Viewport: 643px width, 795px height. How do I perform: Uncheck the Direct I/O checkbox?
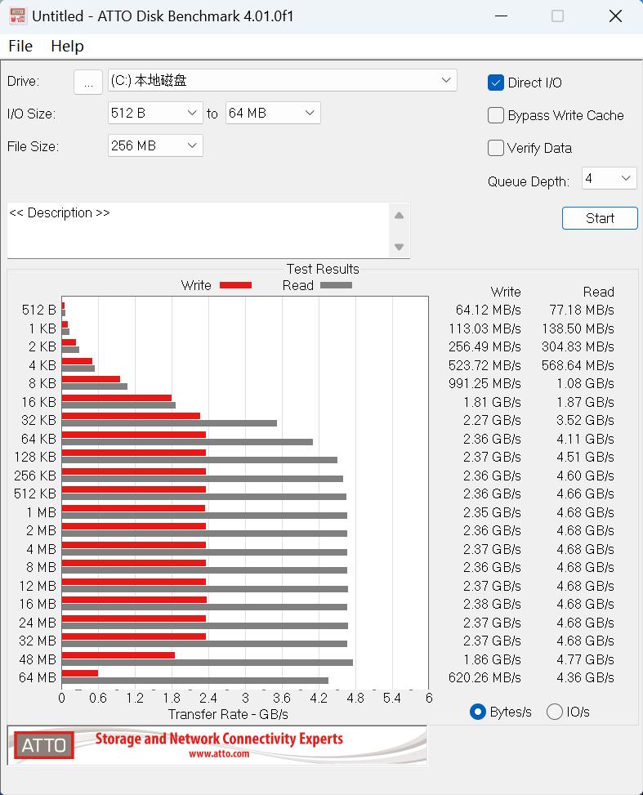pyautogui.click(x=496, y=83)
